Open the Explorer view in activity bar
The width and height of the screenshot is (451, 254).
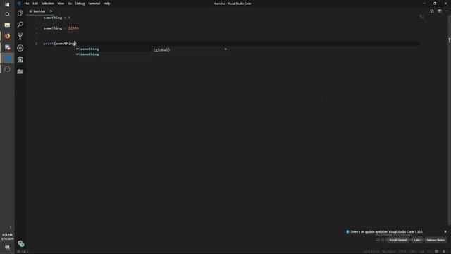point(20,13)
